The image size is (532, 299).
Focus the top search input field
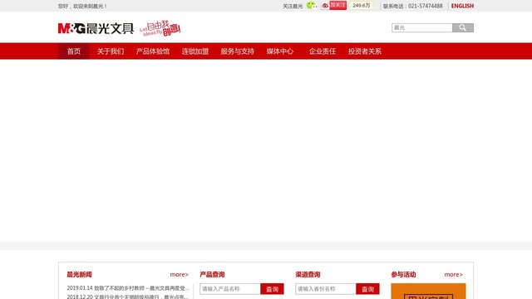tap(422, 27)
